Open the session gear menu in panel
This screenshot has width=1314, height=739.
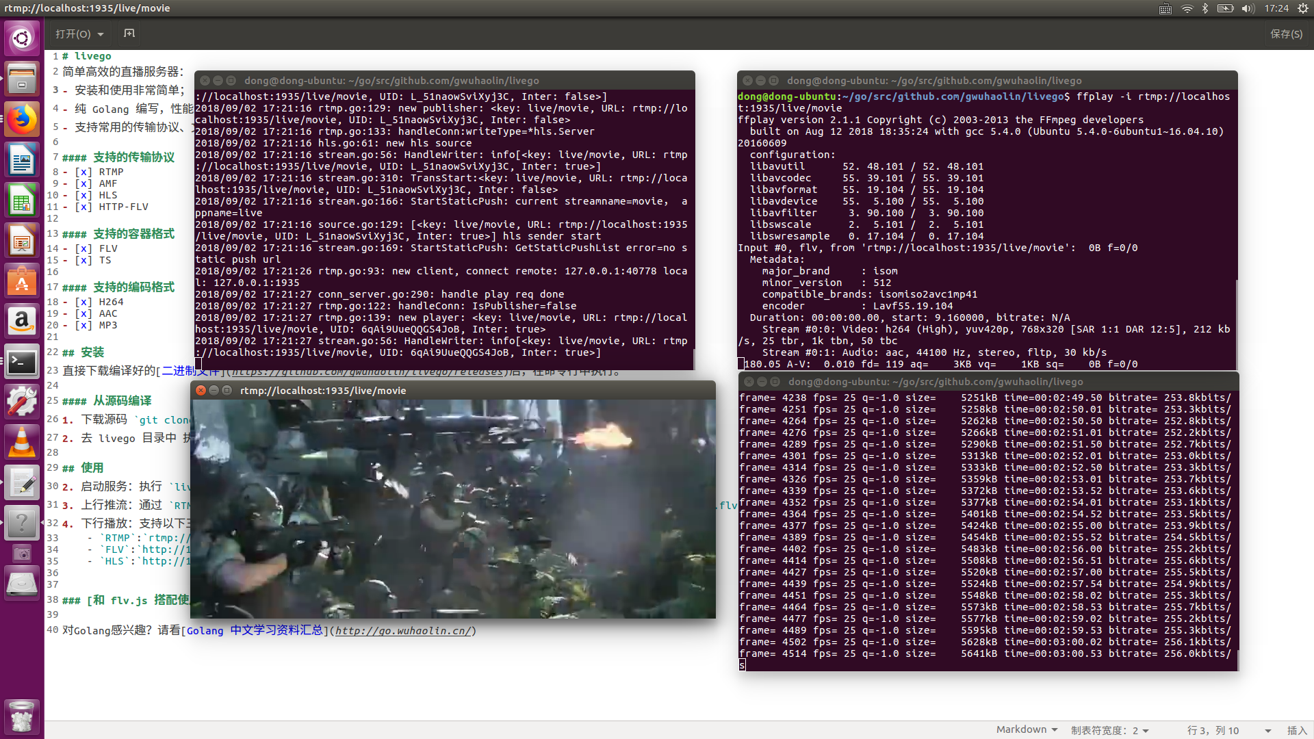click(1303, 8)
